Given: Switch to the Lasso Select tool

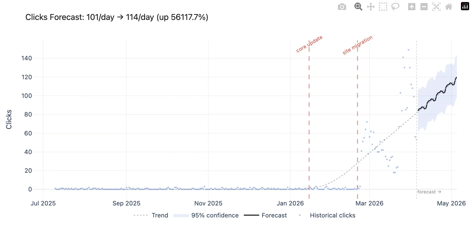Looking at the screenshot, I should click(395, 7).
